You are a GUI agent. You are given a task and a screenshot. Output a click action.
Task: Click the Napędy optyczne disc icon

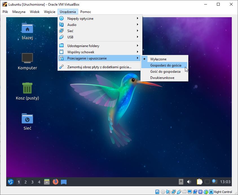(x=61, y=18)
